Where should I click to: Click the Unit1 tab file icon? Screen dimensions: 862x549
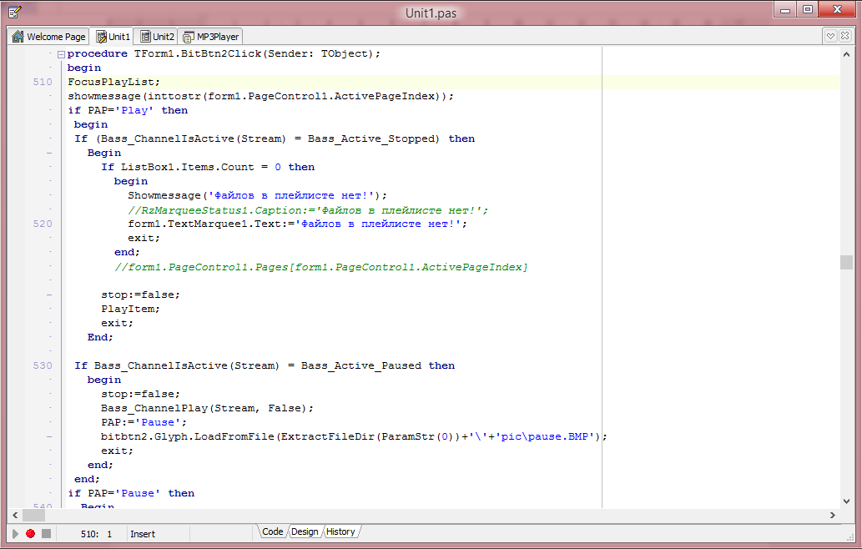(x=101, y=37)
